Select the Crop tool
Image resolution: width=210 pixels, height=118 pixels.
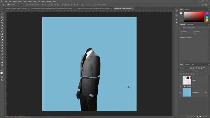point(2,23)
